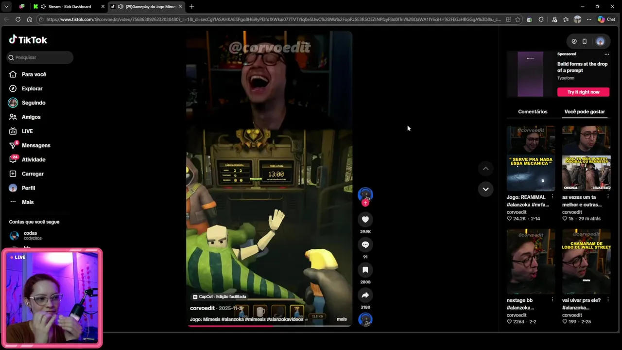Open options for 'vai uivar pra ele' video
The image size is (622, 350).
pos(608,300)
